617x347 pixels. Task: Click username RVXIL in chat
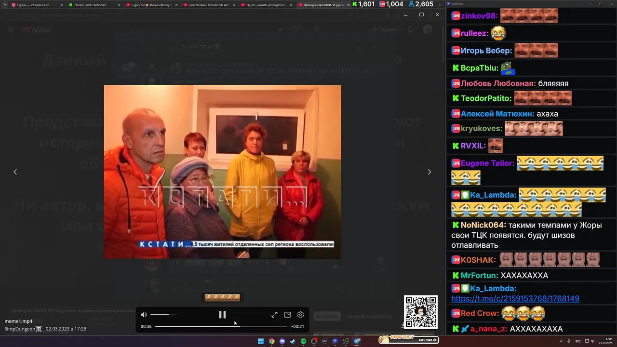tap(472, 146)
